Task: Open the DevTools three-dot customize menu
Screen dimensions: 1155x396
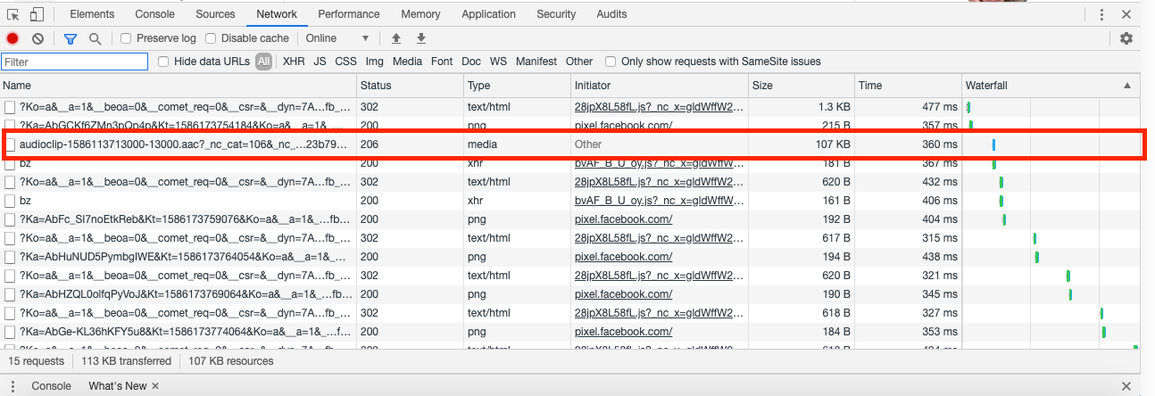Action: tap(1102, 14)
